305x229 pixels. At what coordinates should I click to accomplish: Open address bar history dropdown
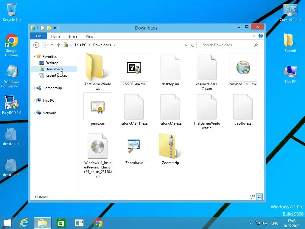click(x=186, y=45)
